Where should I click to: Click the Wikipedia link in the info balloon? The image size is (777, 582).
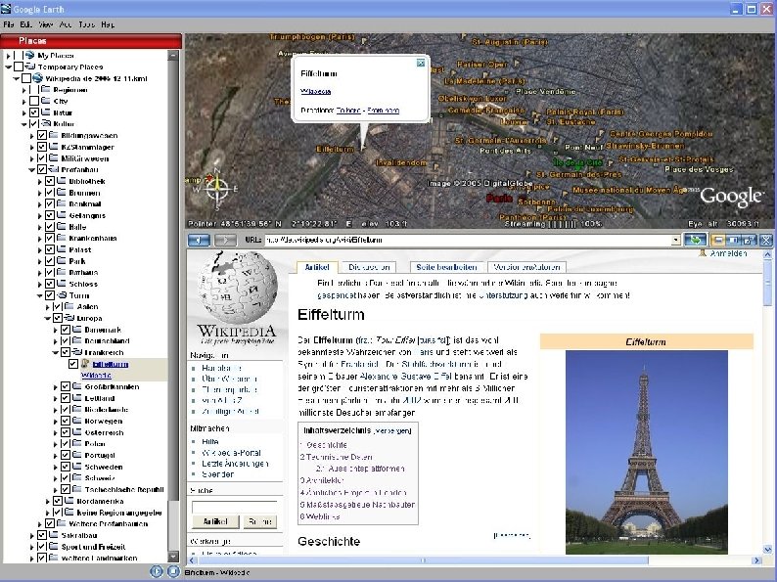tap(316, 91)
